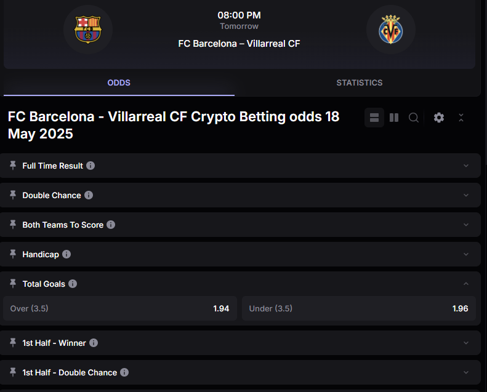Expand the Double Chance market
Image resolution: width=487 pixels, height=392 pixels.
click(466, 195)
